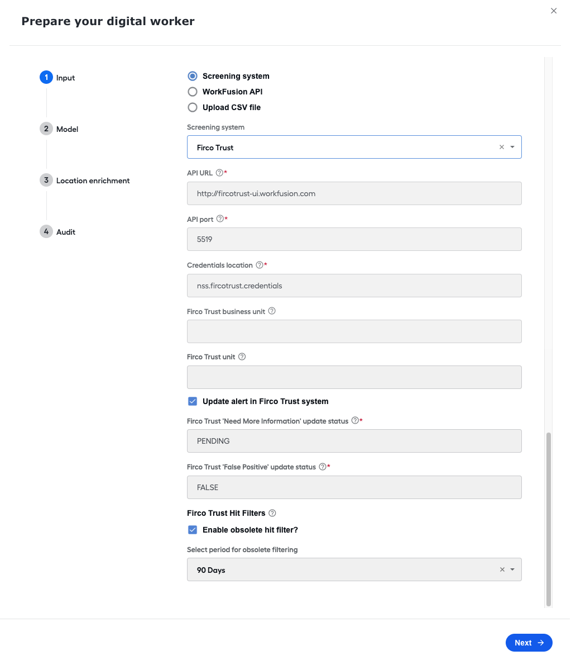The image size is (571, 660).
Task: Clear the Firco Trust screening system selection
Action: pyautogui.click(x=502, y=148)
